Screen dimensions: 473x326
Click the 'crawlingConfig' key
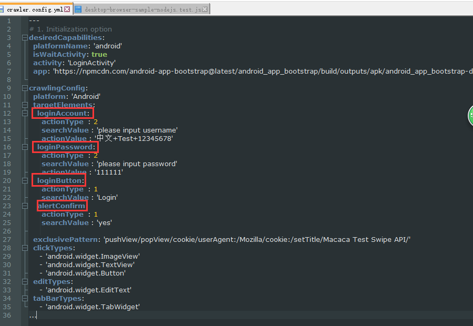click(x=57, y=88)
